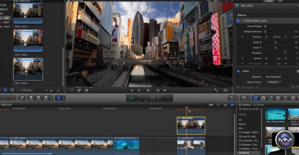This screenshot has height=155, width=299.
Task: Open the Titles browser T icon
Action: point(285,98)
